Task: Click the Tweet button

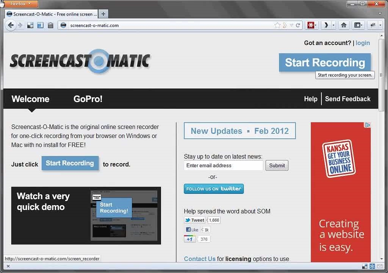Action: 195,220
